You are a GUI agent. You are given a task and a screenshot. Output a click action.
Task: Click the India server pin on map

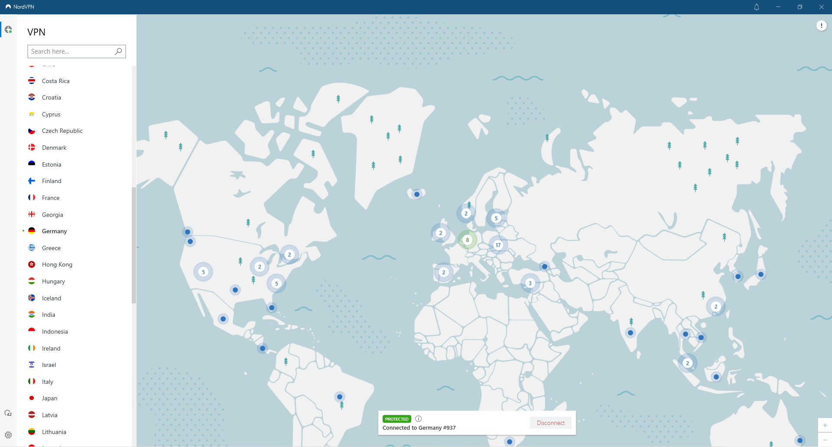click(x=630, y=333)
